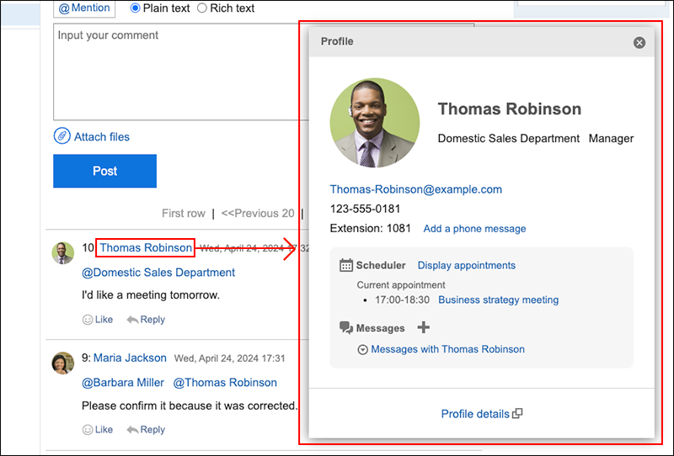Click 17:00-18:30 appointment time
The height and width of the screenshot is (456, 674).
click(402, 300)
